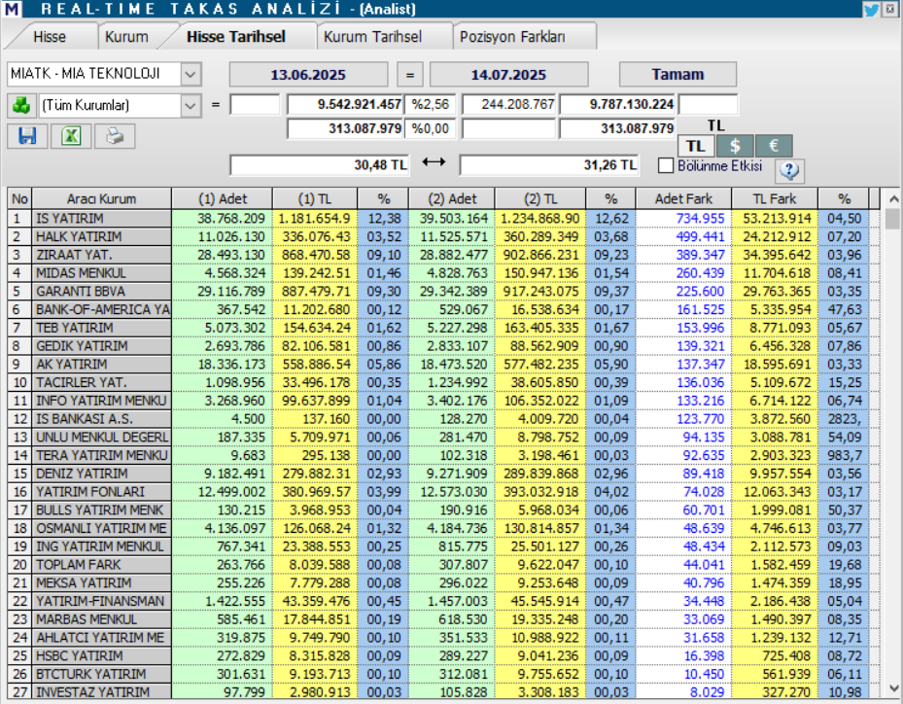
Task: Select the YATIRIM FONLARI row
Action: pos(443,492)
